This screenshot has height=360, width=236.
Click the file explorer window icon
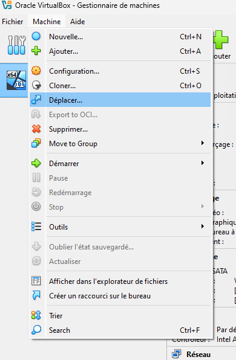[x=36, y=281]
